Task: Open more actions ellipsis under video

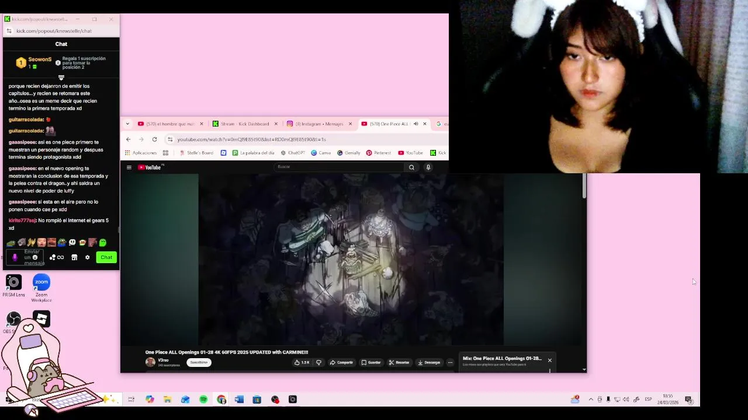Action: click(x=450, y=362)
